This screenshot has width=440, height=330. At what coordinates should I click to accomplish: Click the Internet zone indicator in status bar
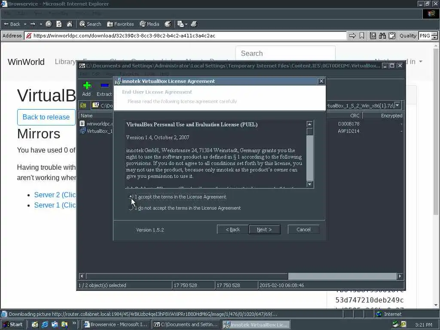tap(388, 314)
